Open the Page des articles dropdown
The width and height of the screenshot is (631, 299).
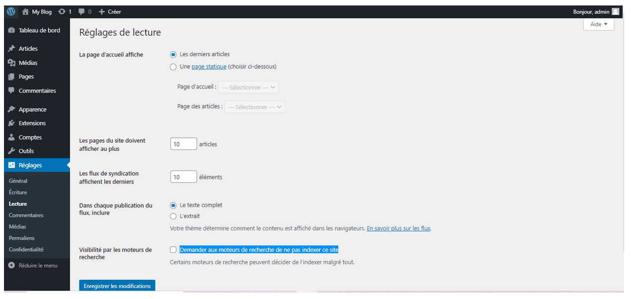[x=255, y=107]
